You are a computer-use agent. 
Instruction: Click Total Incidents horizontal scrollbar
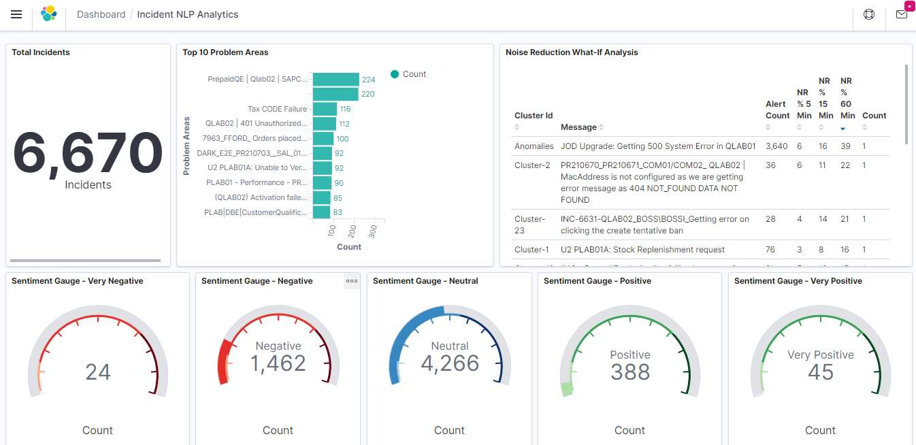pyautogui.click(x=85, y=261)
